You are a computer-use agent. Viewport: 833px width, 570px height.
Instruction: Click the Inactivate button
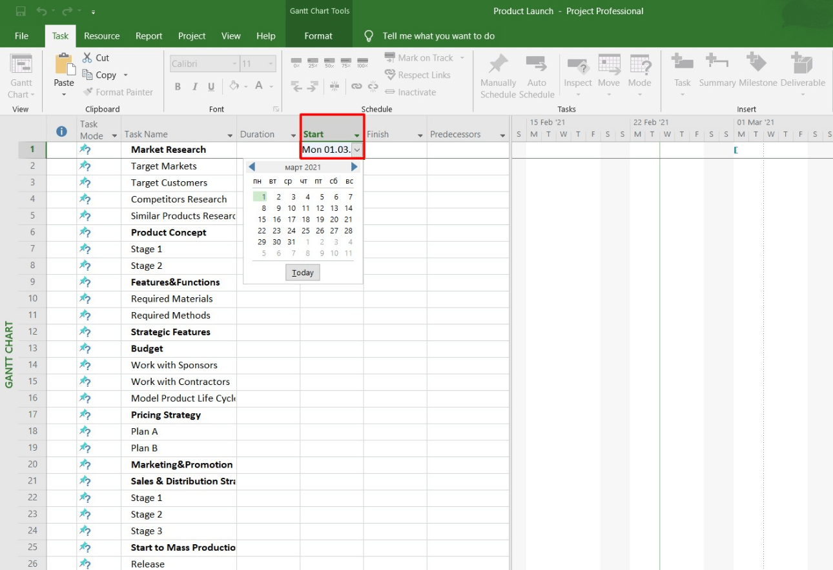click(410, 92)
